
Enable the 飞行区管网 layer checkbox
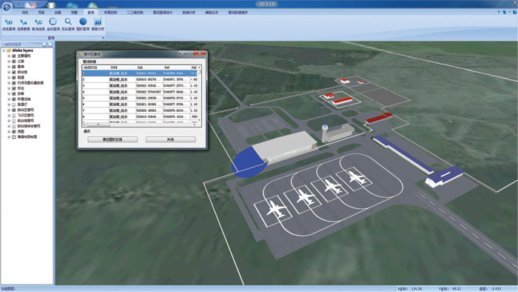(x=14, y=116)
